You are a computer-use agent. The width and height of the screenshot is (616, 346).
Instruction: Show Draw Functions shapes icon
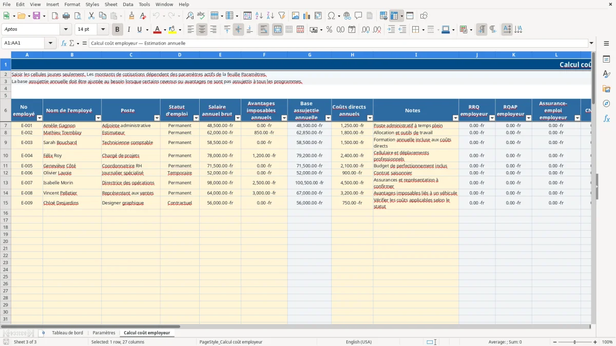pos(423,16)
